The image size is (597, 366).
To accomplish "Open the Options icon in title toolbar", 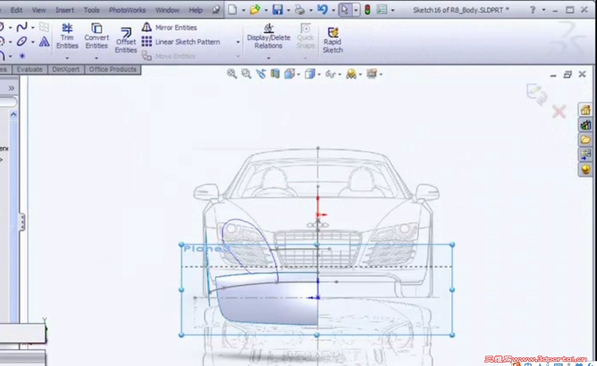I will (381, 10).
